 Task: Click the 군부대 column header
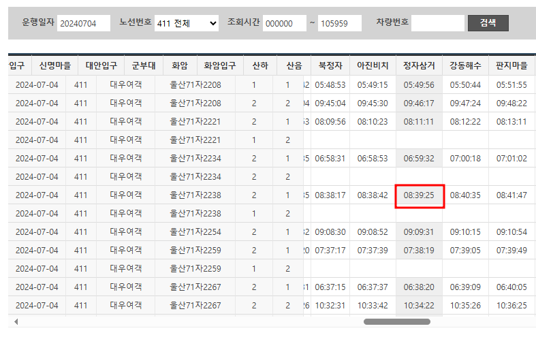143,66
